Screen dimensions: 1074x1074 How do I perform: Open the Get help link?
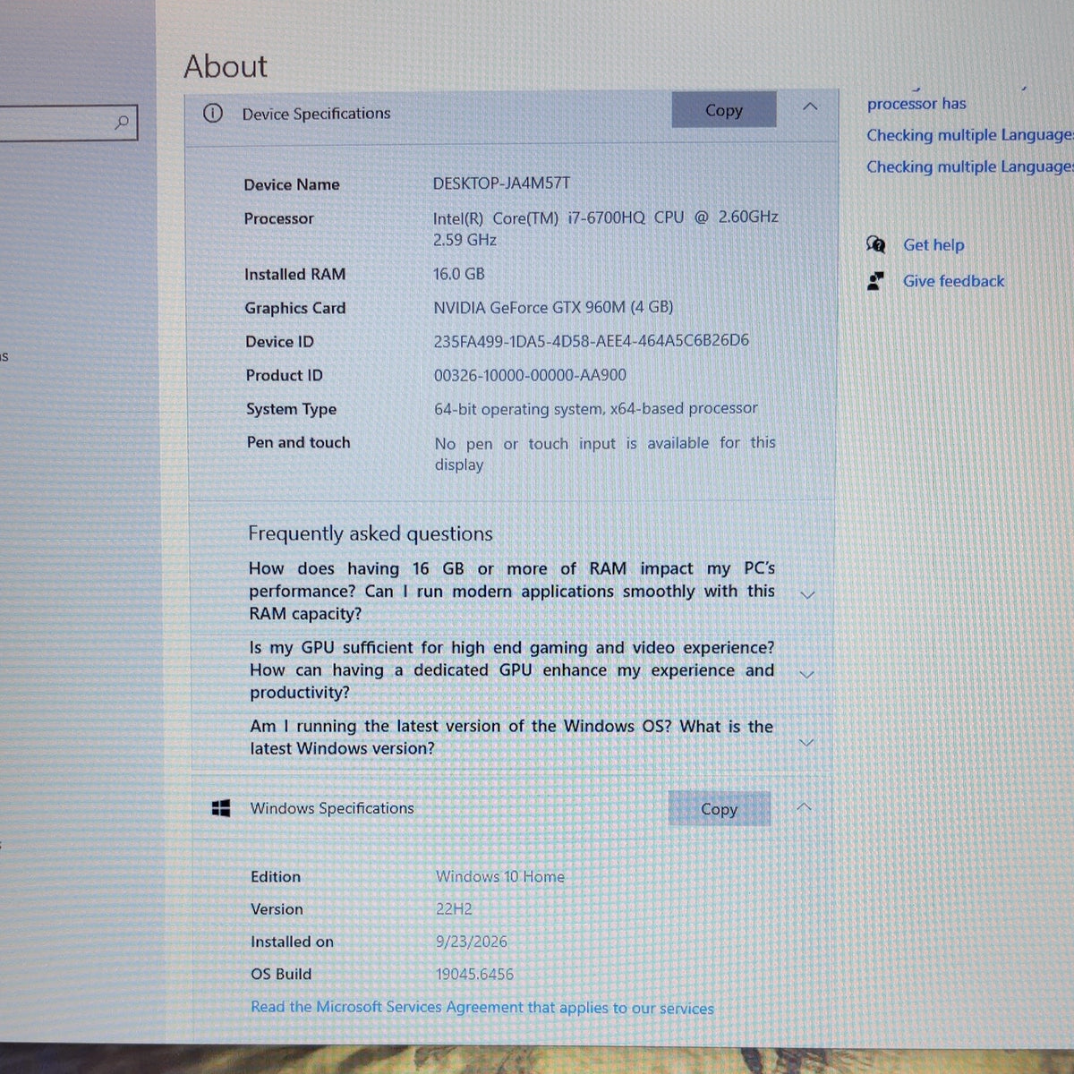coord(933,244)
